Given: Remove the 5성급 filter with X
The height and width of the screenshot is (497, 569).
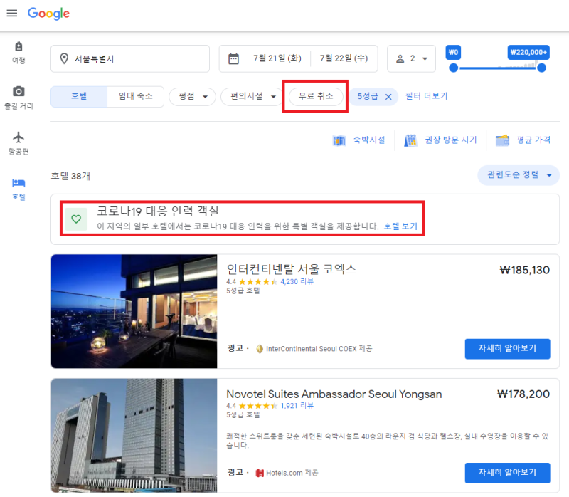Looking at the screenshot, I should tap(388, 97).
